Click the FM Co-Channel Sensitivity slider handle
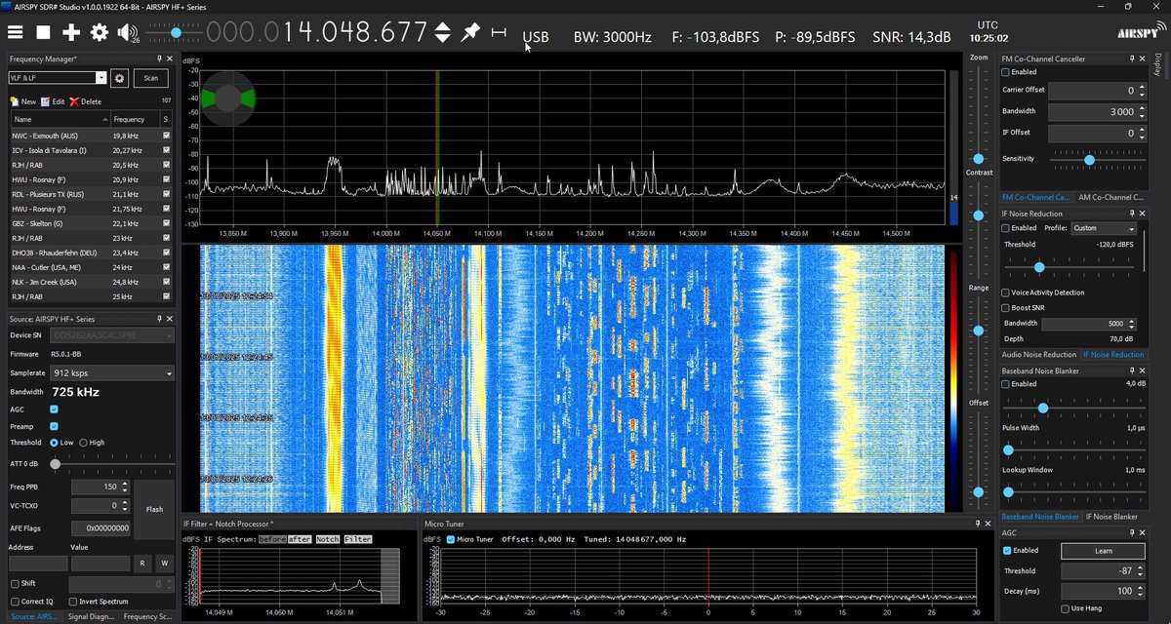1171x624 pixels. (x=1089, y=158)
